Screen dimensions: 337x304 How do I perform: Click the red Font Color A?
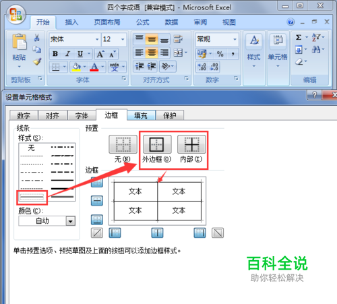pyautogui.click(x=94, y=67)
